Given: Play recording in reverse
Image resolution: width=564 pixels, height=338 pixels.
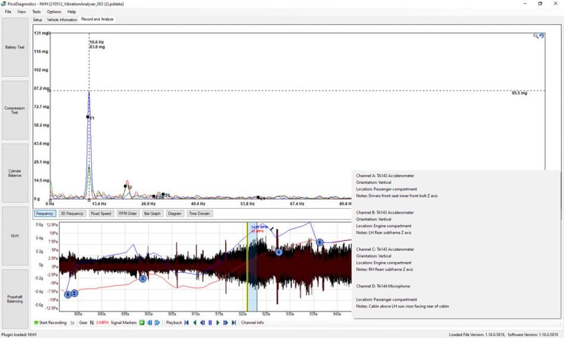Looking at the screenshot, I should [195, 323].
